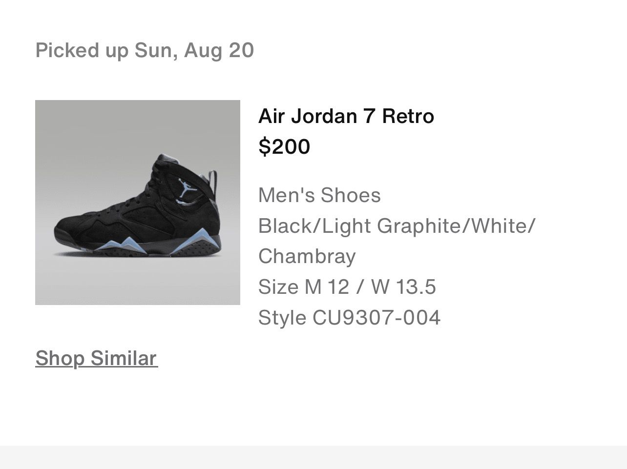The image size is (627, 469).
Task: Click the Air Jordan 7 Retro title
Action: click(x=346, y=116)
